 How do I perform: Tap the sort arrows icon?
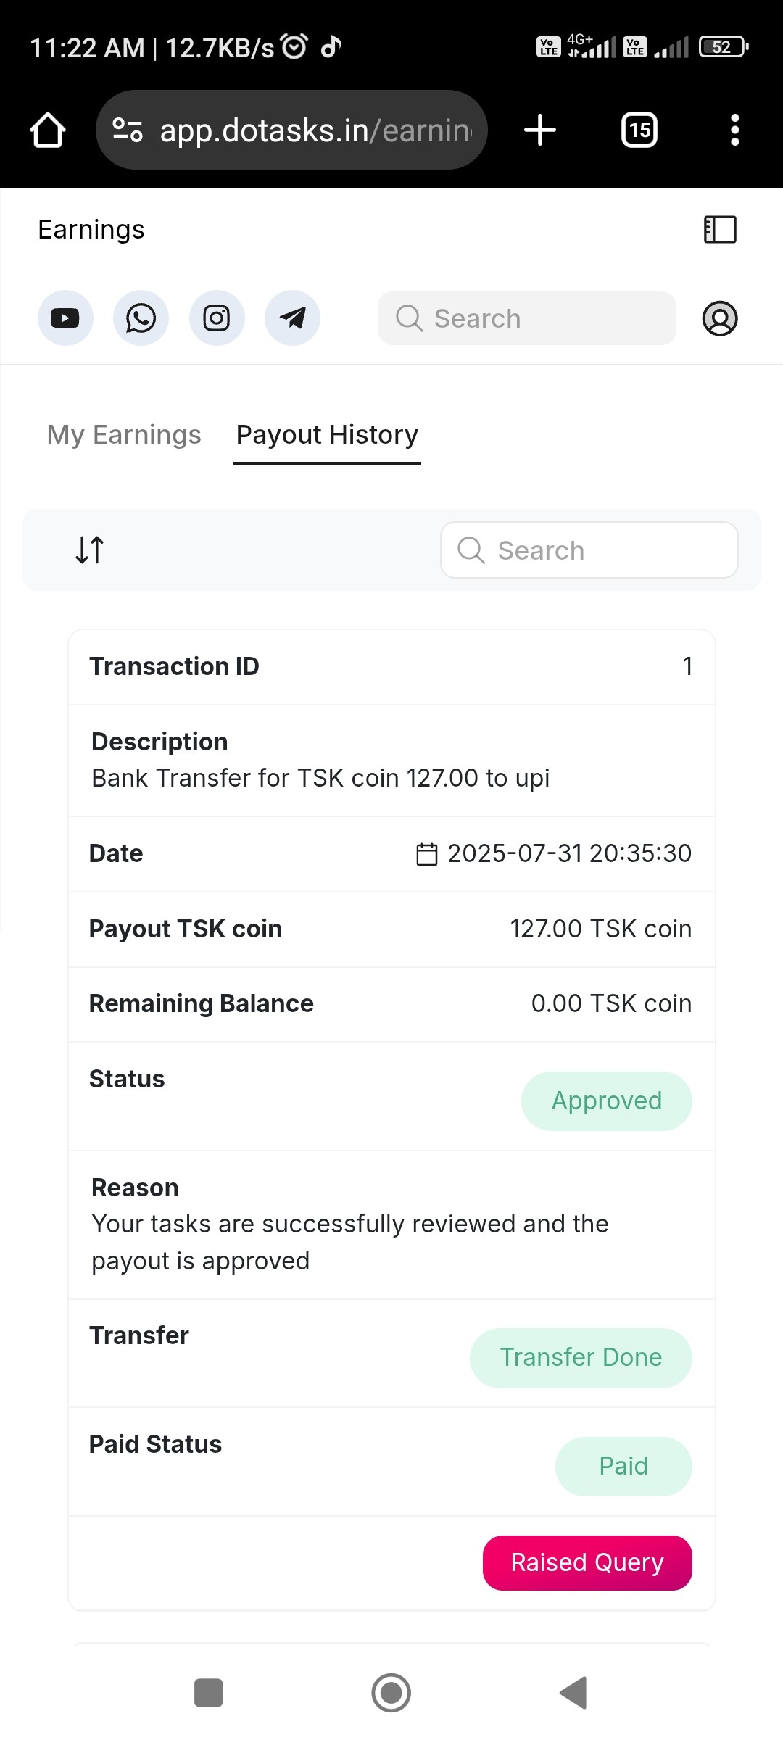(x=90, y=550)
